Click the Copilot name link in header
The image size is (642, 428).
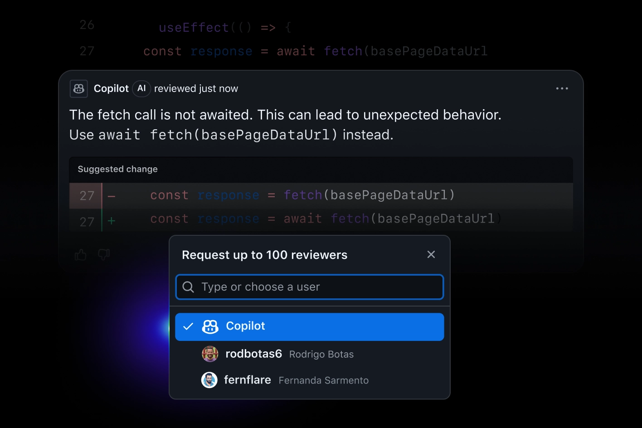[x=111, y=89]
